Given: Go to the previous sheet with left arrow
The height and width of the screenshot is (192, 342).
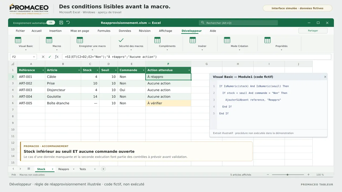Looking at the screenshot, I should tap(13, 169).
